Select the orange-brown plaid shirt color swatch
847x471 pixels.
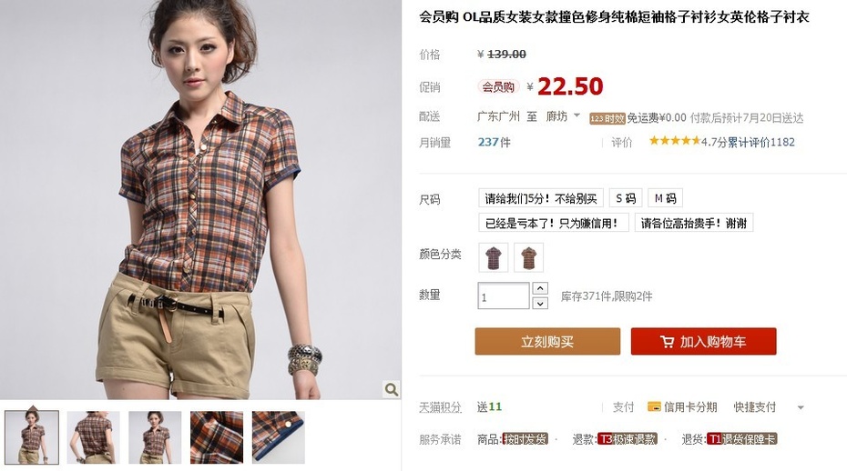tap(528, 258)
